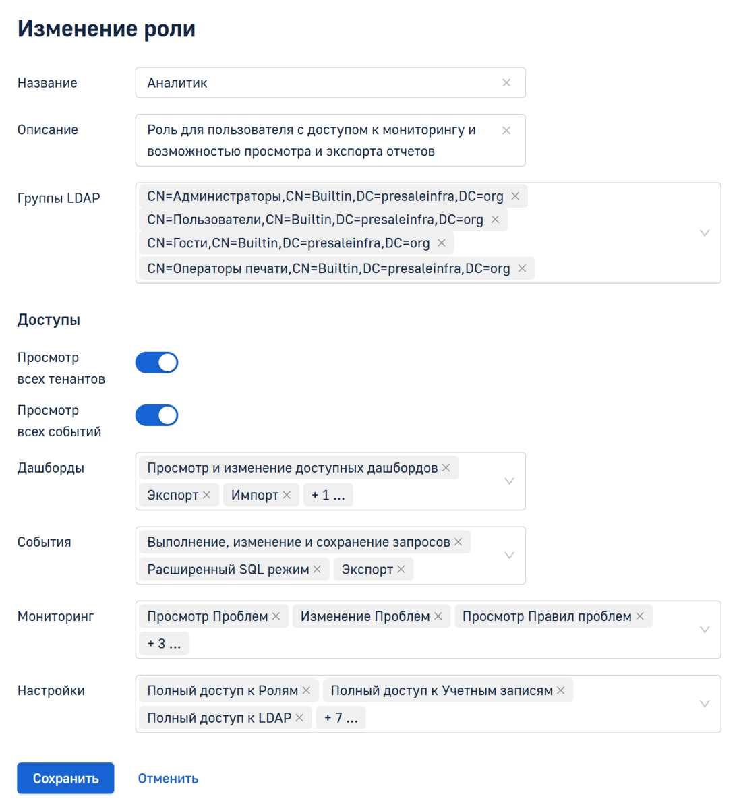
Task: Expand the Группы LDAP dropdown arrow
Action: pyautogui.click(x=705, y=233)
